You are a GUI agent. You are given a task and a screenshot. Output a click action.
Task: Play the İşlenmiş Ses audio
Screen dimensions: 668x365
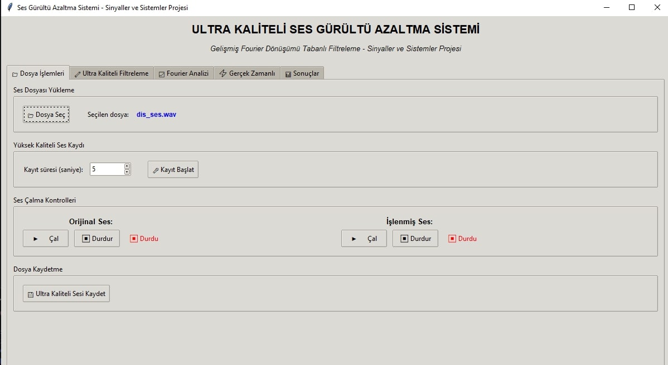(364, 239)
